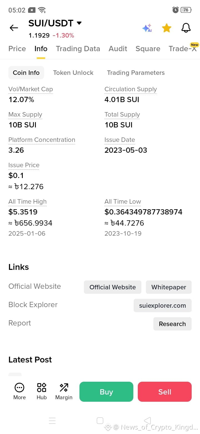Open the Trade-X tab marked New
Screen dimensions: 200x434
[x=183, y=49]
